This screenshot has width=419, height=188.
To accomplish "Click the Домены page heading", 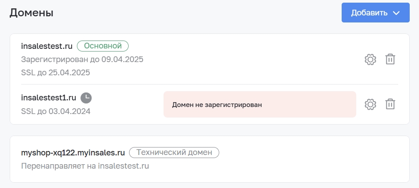I will point(31,13).
